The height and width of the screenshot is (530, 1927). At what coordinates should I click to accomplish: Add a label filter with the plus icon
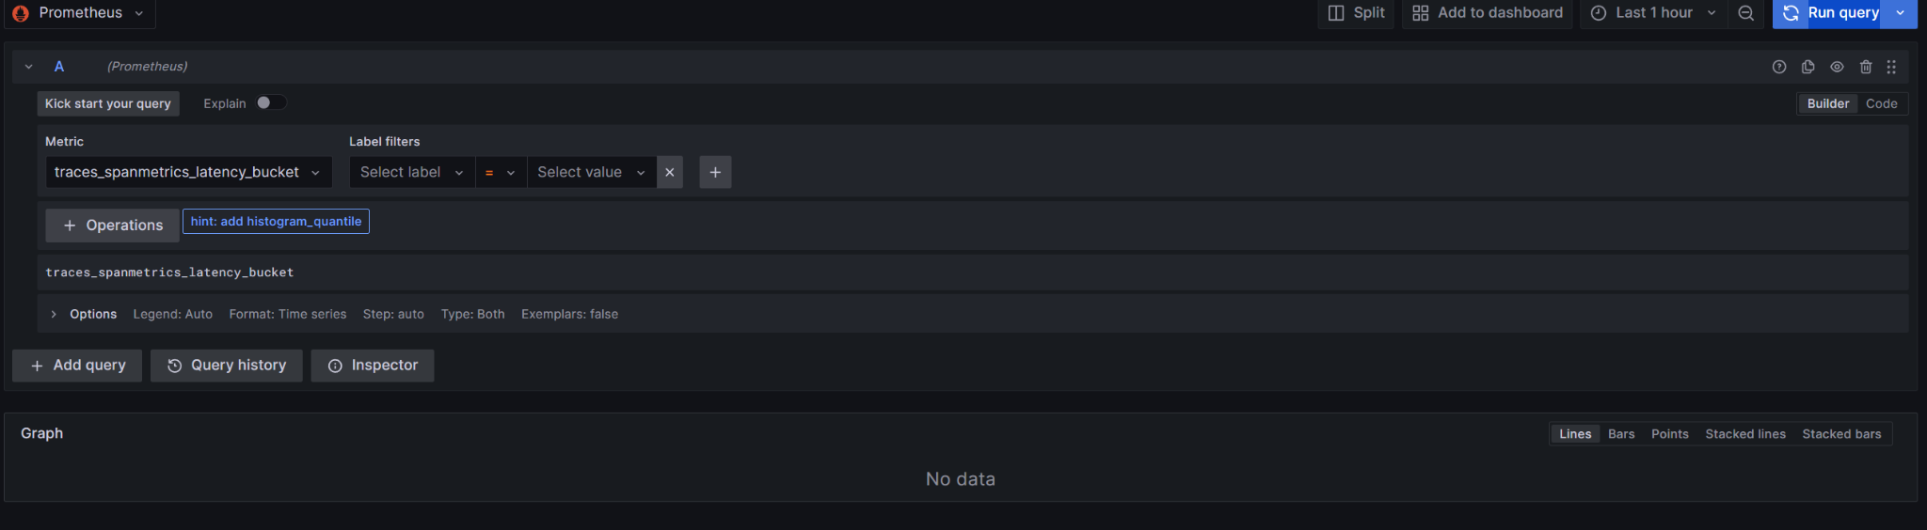pyautogui.click(x=715, y=172)
